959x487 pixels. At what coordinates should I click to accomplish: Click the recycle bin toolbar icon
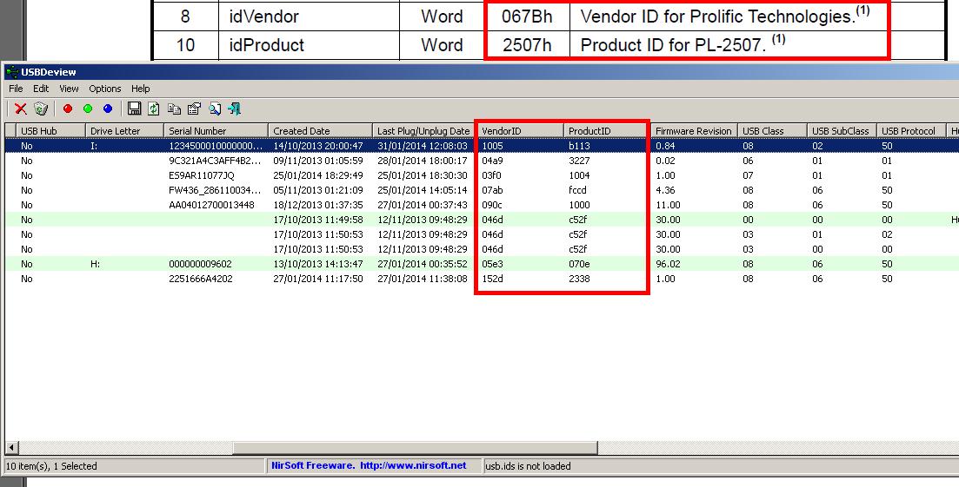(x=41, y=109)
